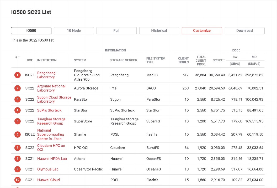Click the IO500 SC22 List heading

(x=31, y=12)
